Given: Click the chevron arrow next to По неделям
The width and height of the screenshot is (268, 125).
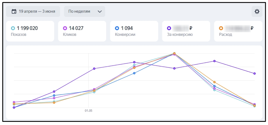Looking at the screenshot, I should (x=100, y=12).
